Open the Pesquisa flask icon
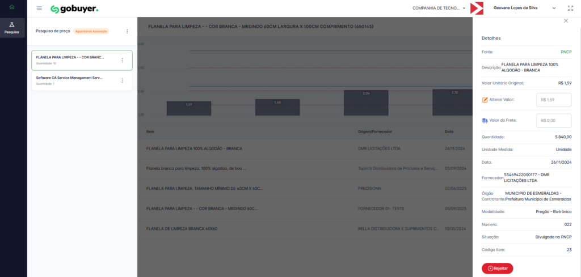This screenshot has width=581, height=277. coord(12,25)
